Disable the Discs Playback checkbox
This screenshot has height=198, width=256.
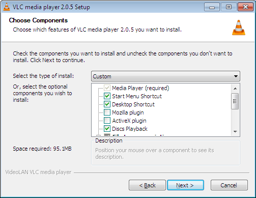pos(107,129)
